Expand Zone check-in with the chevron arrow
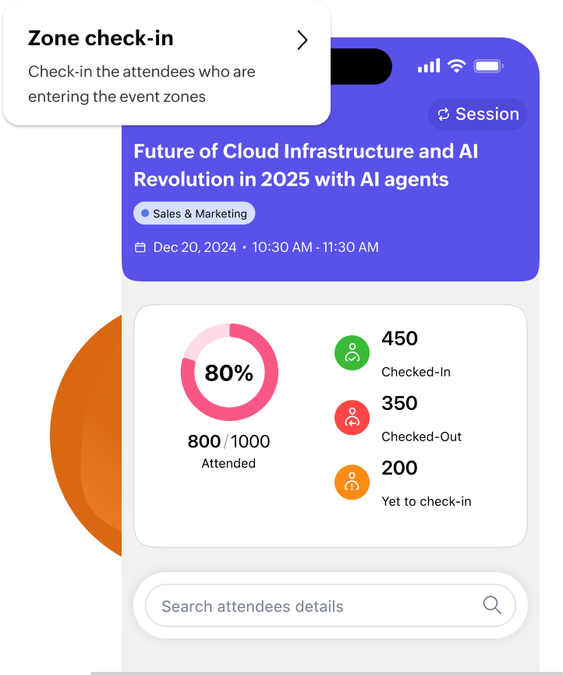This screenshot has height=675, width=563. pos(303,41)
